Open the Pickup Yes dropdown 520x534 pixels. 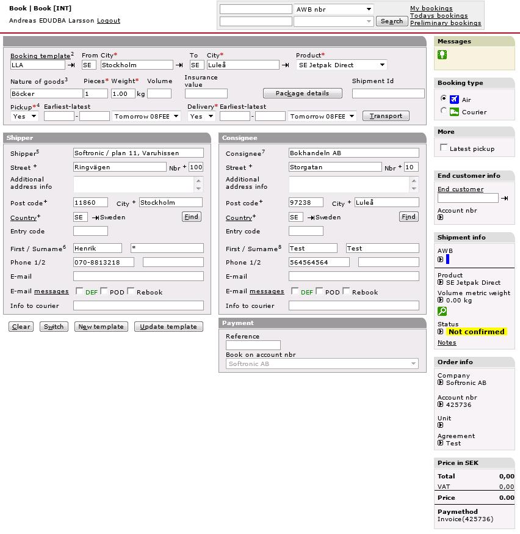(24, 116)
